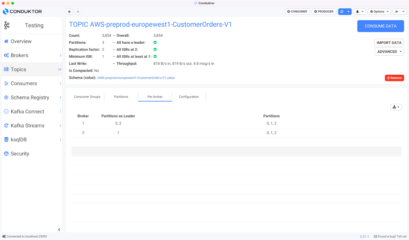Click the IMPORT DATA button
The width and height of the screenshot is (409, 240).
tap(389, 43)
